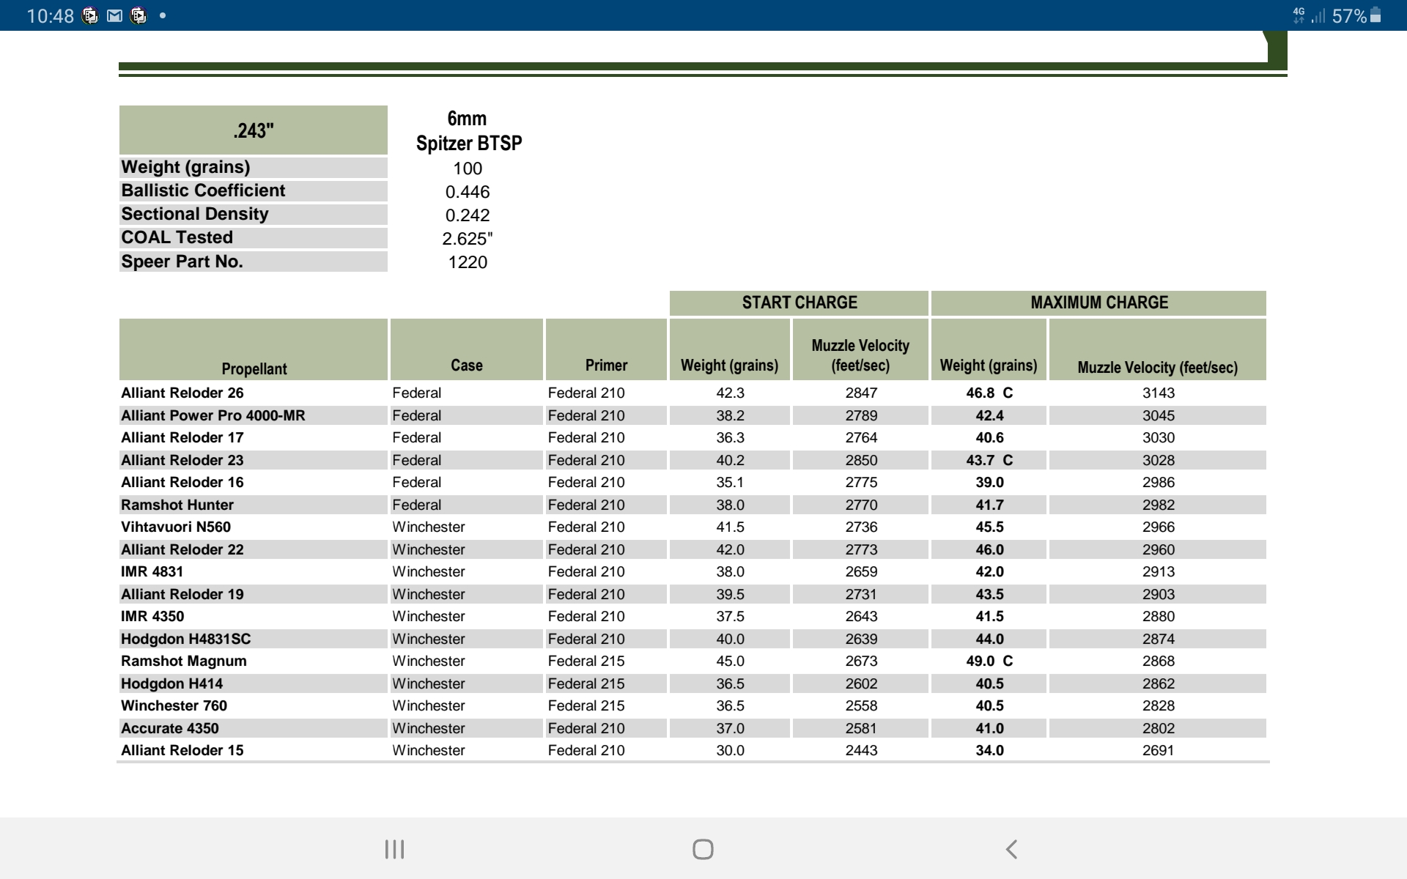Screen dimensions: 1407x879
Task: Select the Alliant Reloder 22 propellant
Action: point(182,549)
